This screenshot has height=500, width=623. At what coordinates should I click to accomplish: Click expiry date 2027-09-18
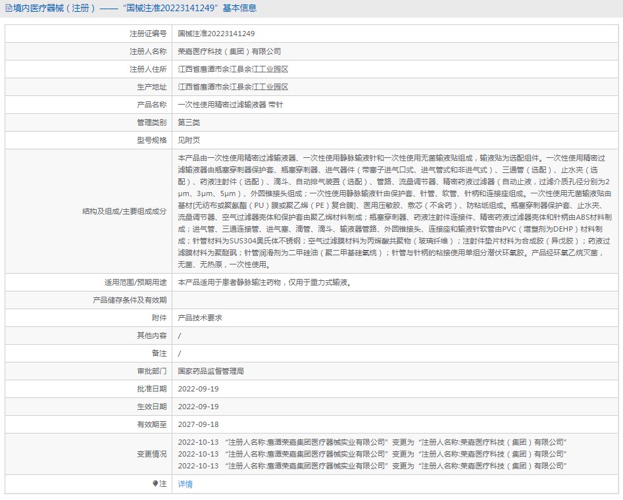(x=198, y=424)
